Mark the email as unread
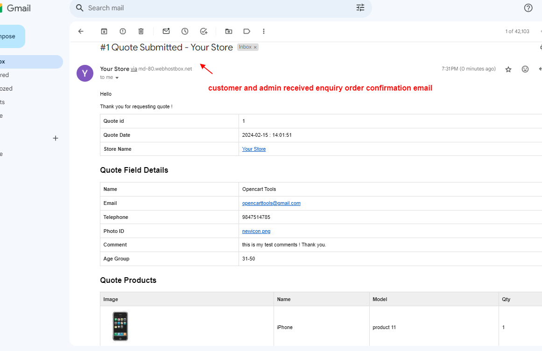The image size is (542, 351). (x=166, y=31)
